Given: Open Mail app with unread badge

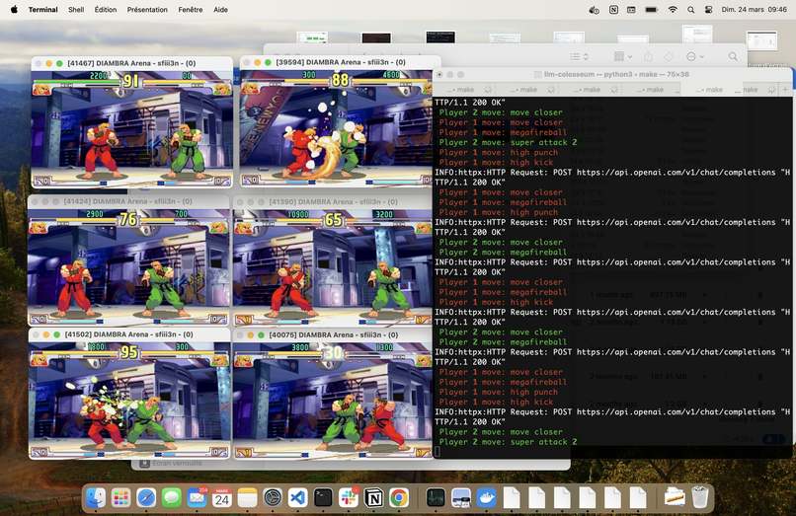Looking at the screenshot, I should coord(197,497).
